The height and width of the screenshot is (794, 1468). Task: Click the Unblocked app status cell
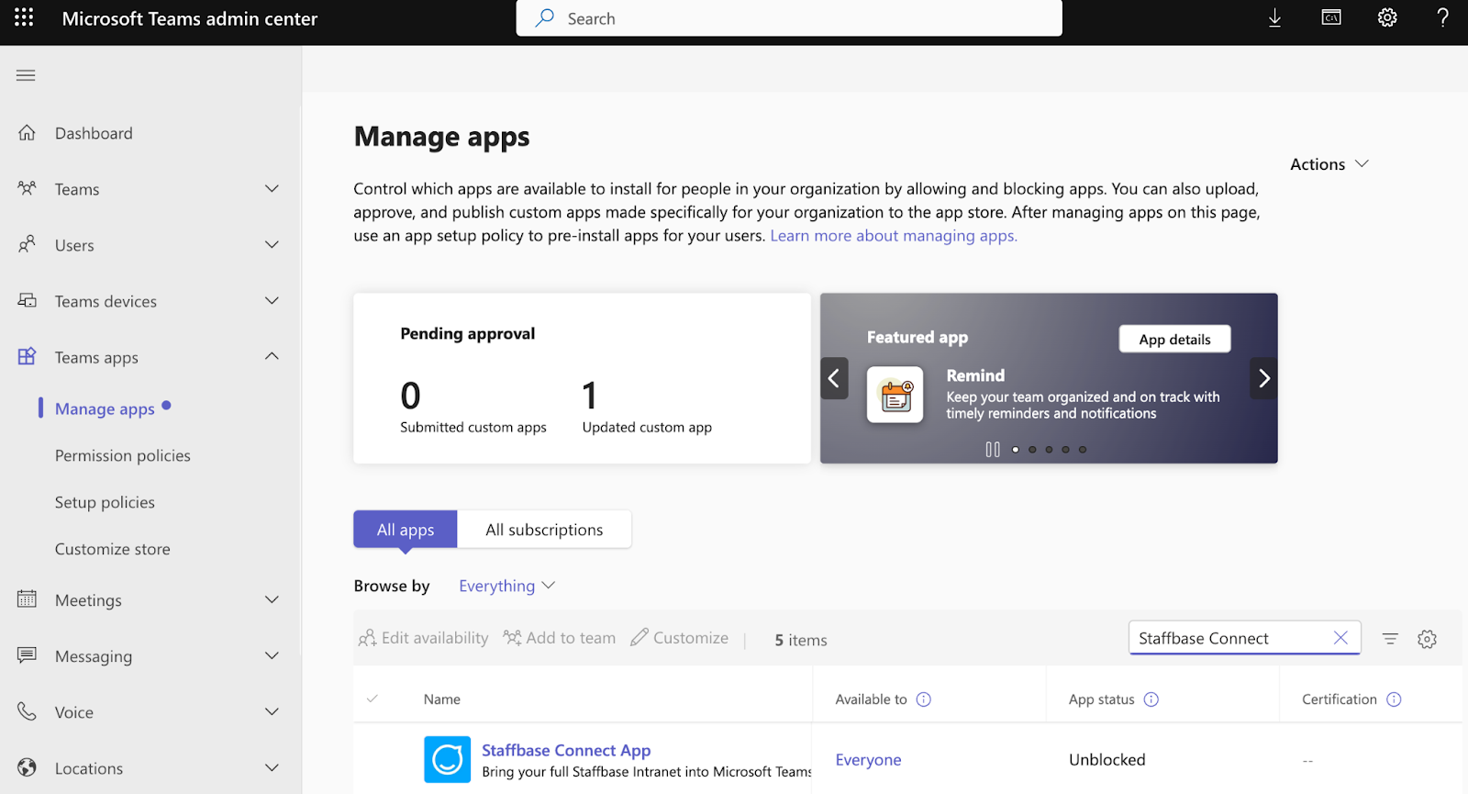point(1107,760)
